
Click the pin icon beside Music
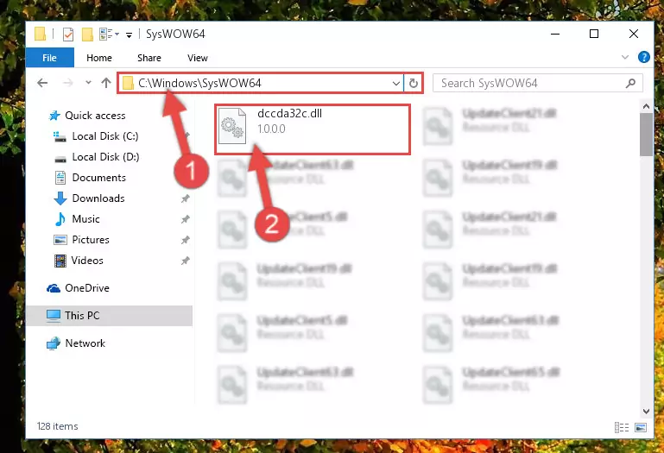pyautogui.click(x=185, y=219)
